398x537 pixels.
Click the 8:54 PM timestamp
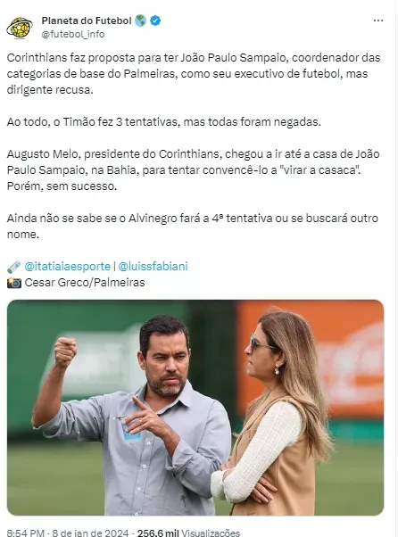click(26, 533)
